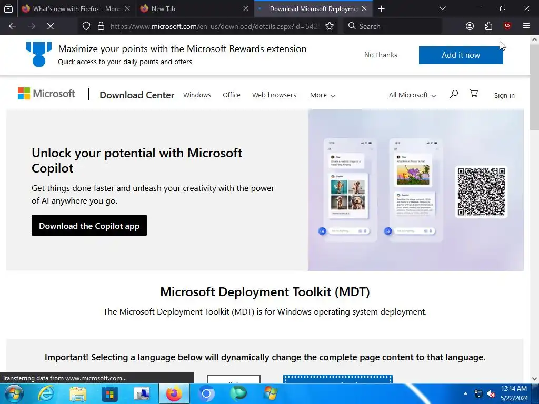
Task: Click the Sign in link
Action: tap(504, 96)
